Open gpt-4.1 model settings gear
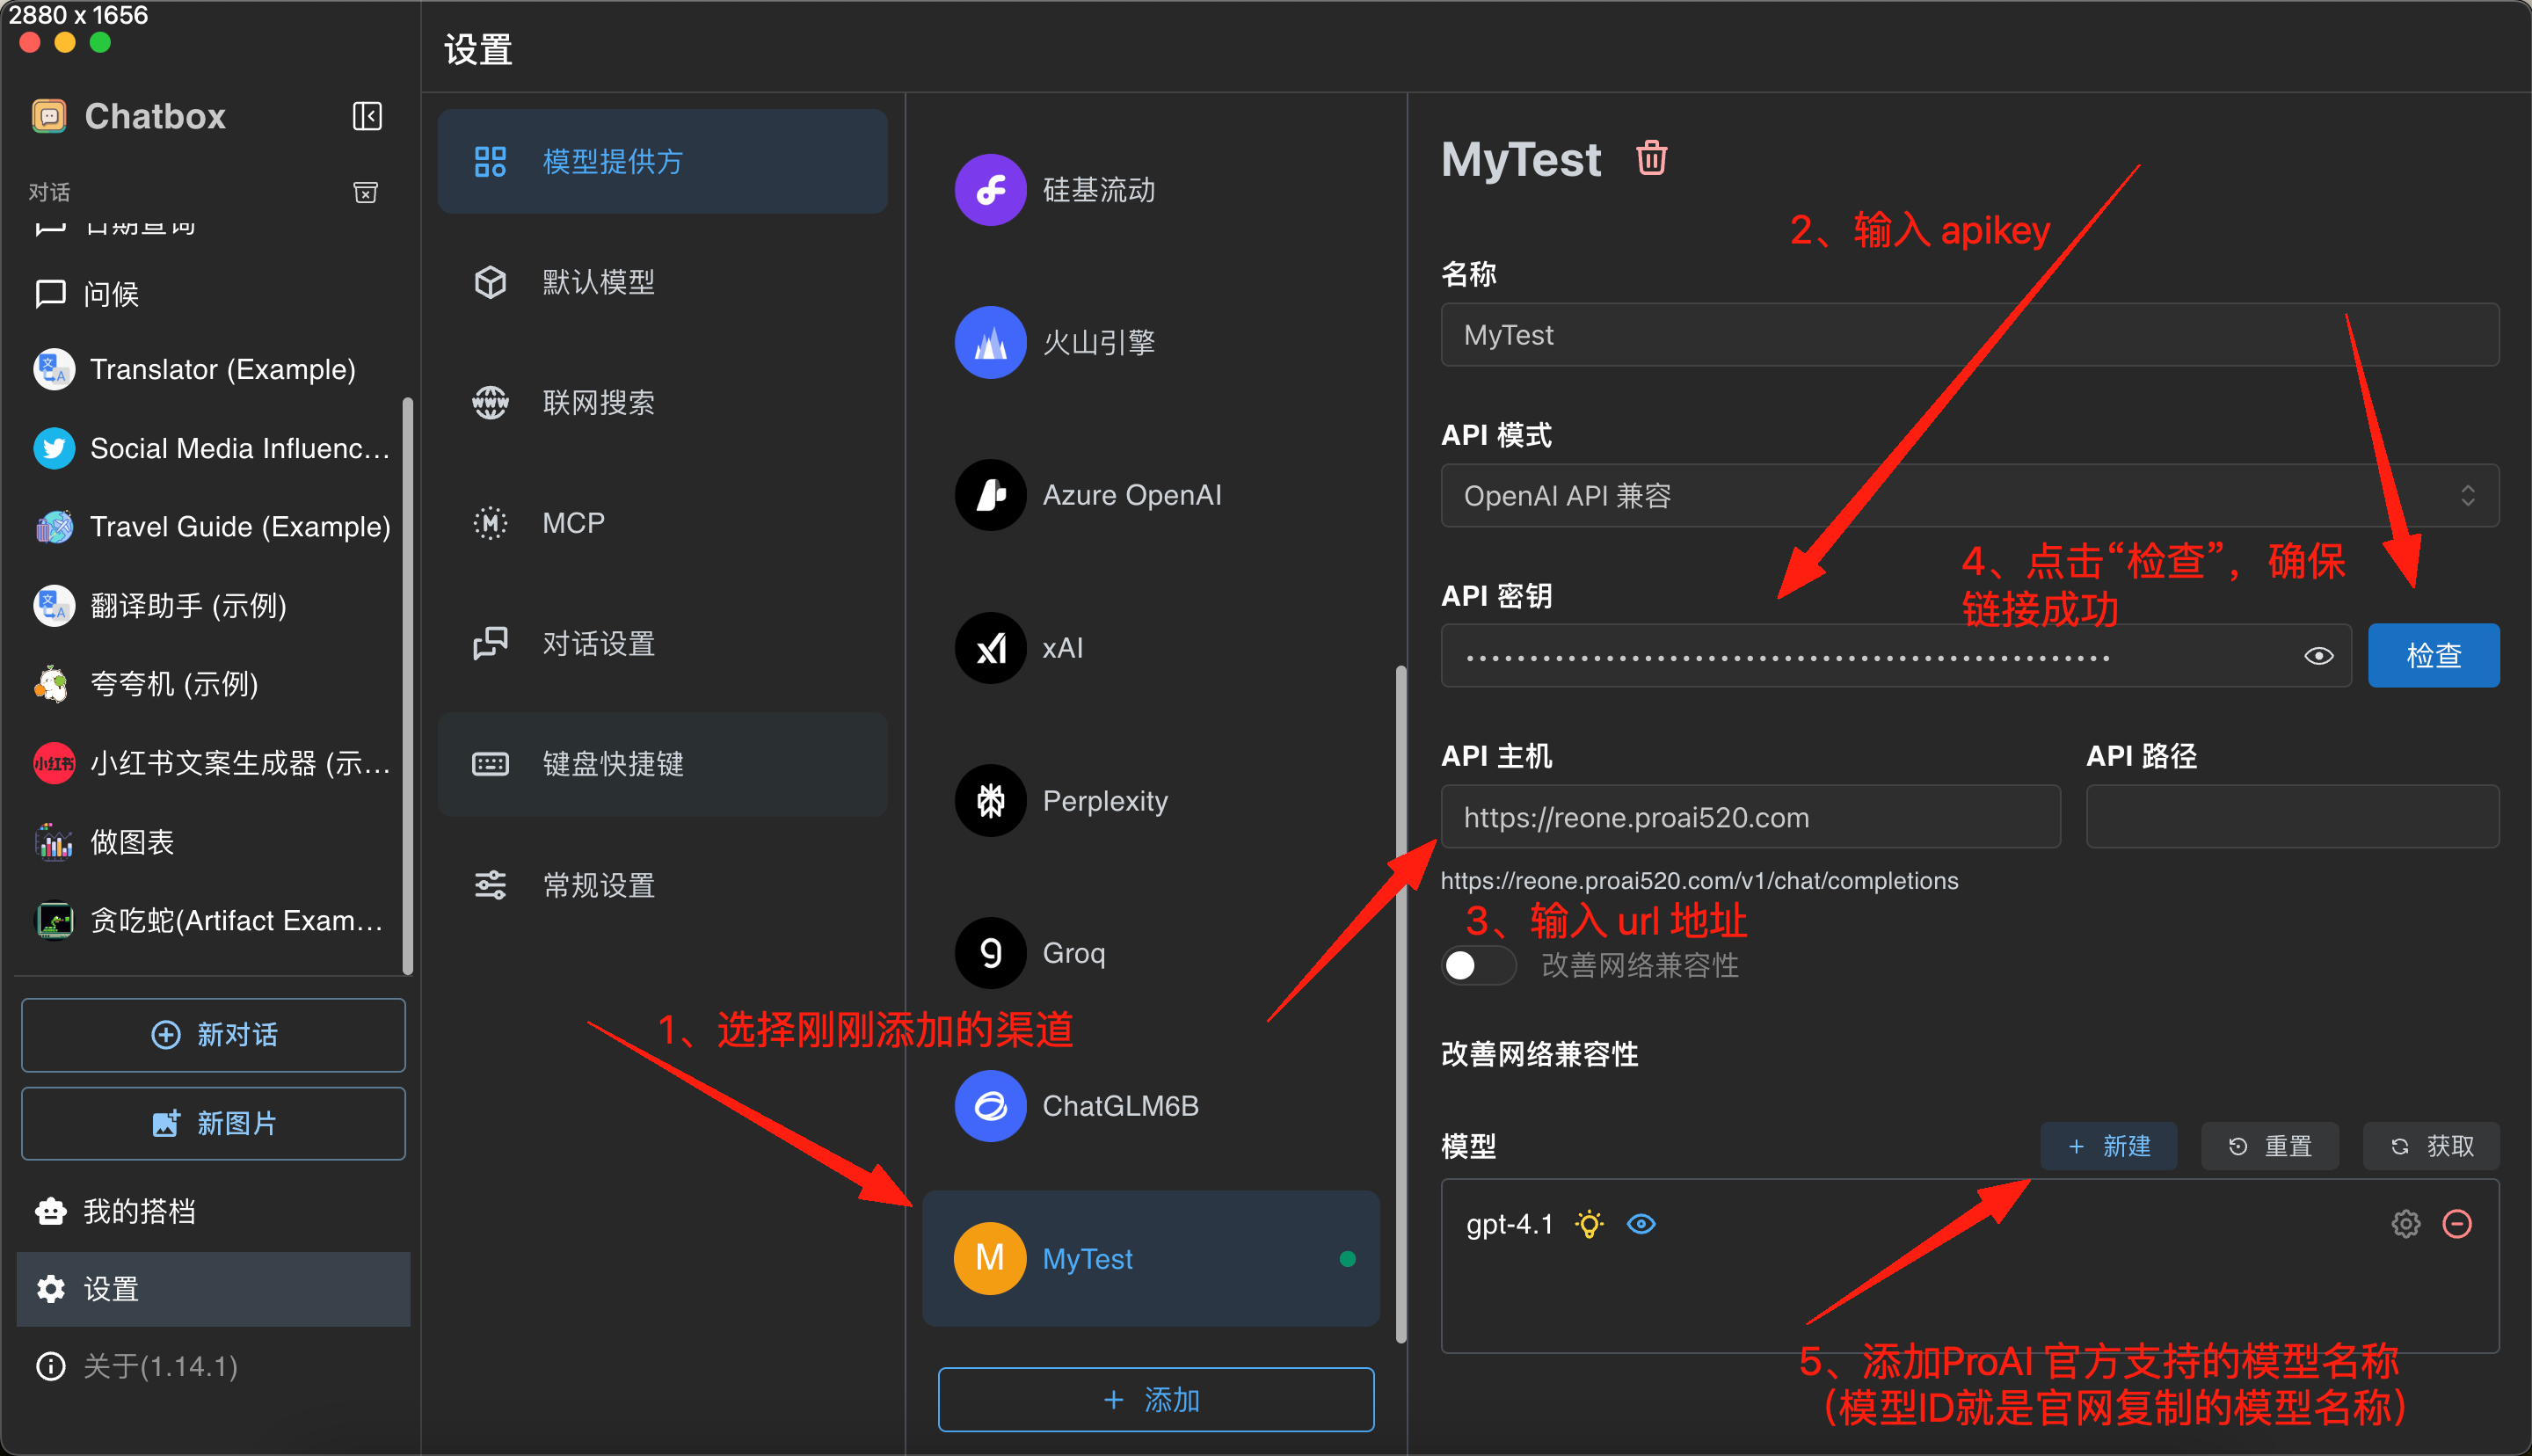This screenshot has width=2532, height=1456. click(2406, 1224)
